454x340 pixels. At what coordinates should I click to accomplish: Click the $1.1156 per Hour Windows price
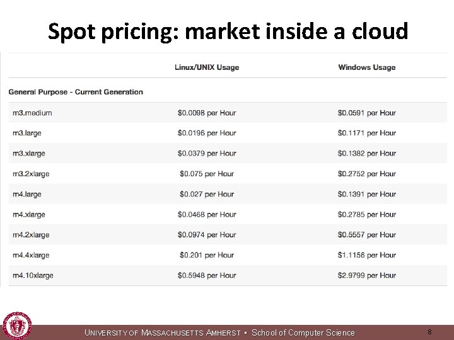click(x=366, y=255)
